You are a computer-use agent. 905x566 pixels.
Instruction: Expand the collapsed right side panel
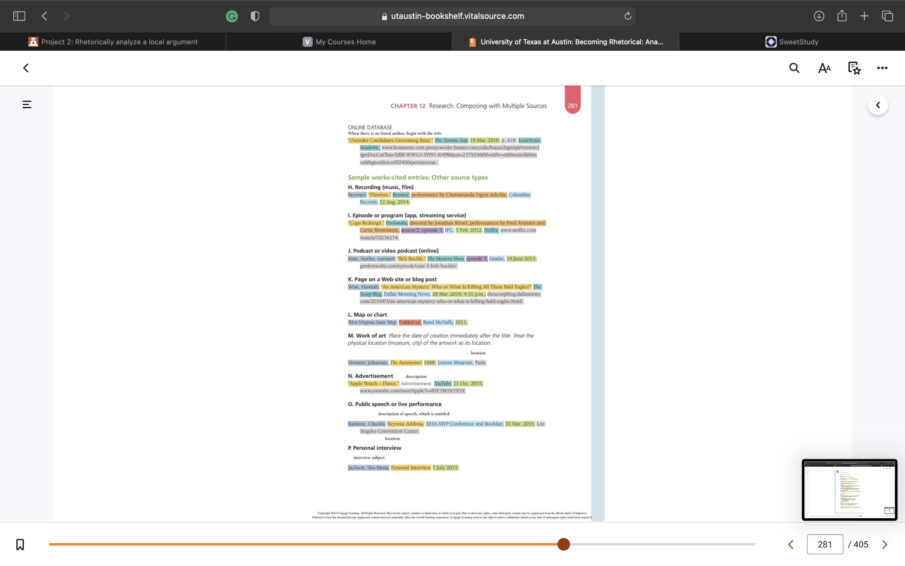coord(878,105)
